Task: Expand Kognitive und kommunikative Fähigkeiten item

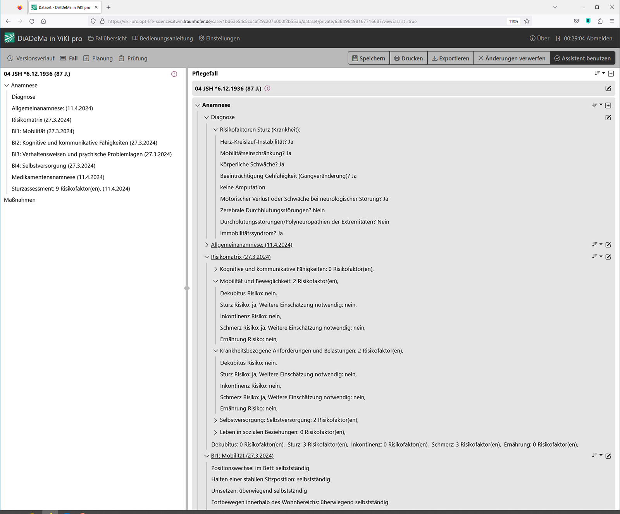Action: tap(215, 269)
